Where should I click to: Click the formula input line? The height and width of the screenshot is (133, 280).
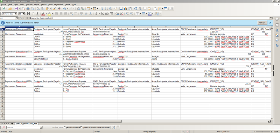(150, 18)
